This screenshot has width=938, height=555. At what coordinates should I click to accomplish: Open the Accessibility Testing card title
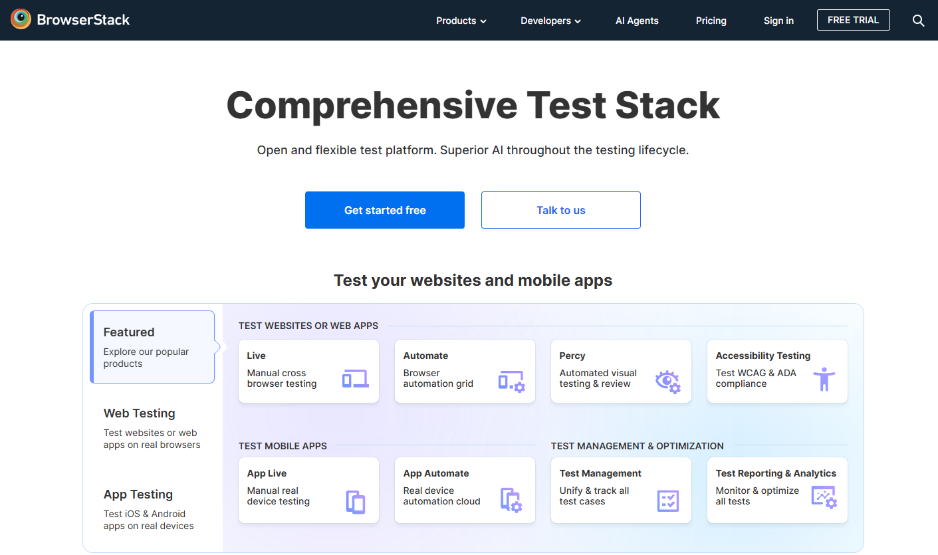(763, 356)
